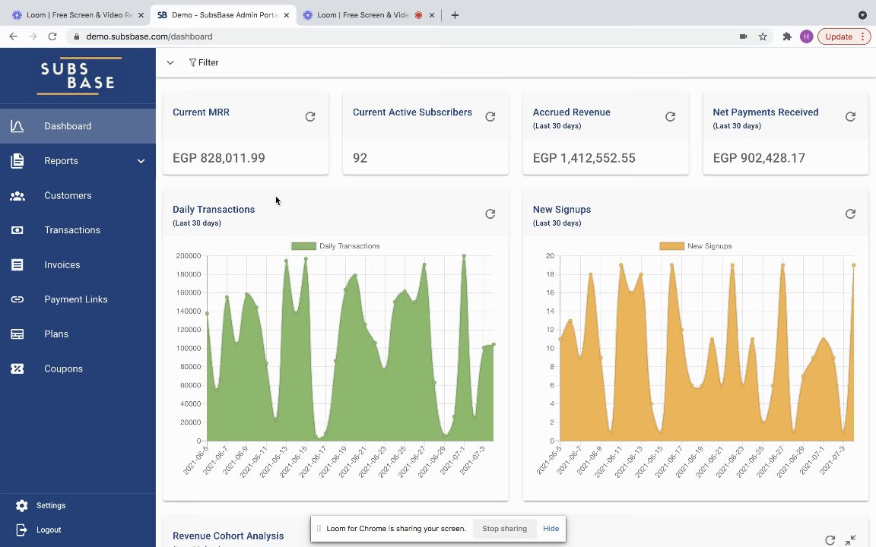Collapse the filter bar chevron
This screenshot has width=876, height=547.
(170, 62)
